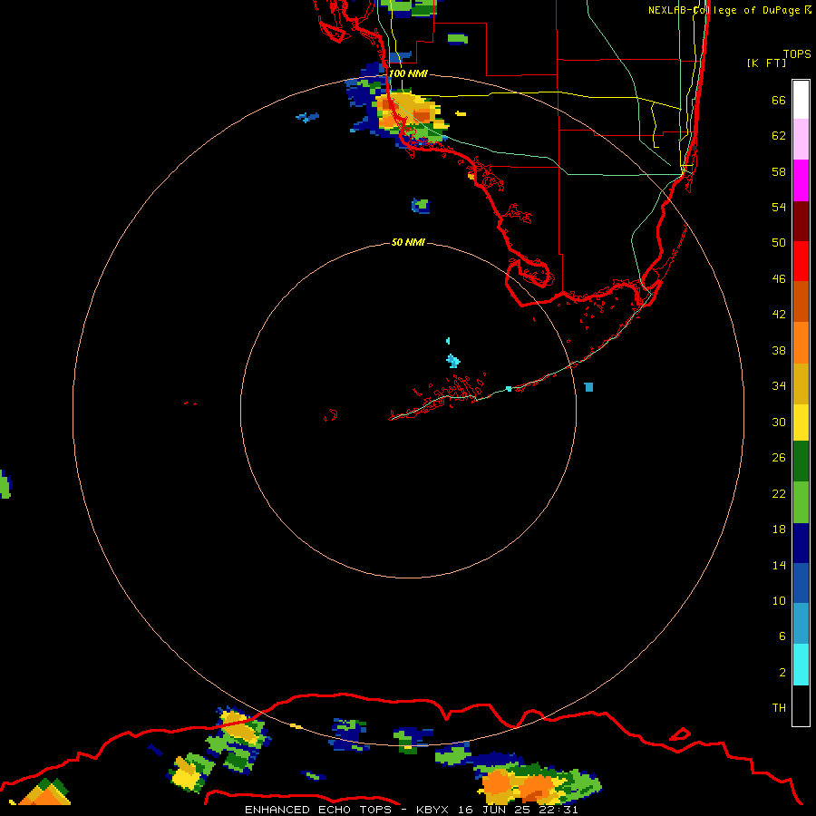Pick the navy blue legend swatch
Image resolution: width=816 pixels, height=816 pixels.
pyautogui.click(x=801, y=543)
